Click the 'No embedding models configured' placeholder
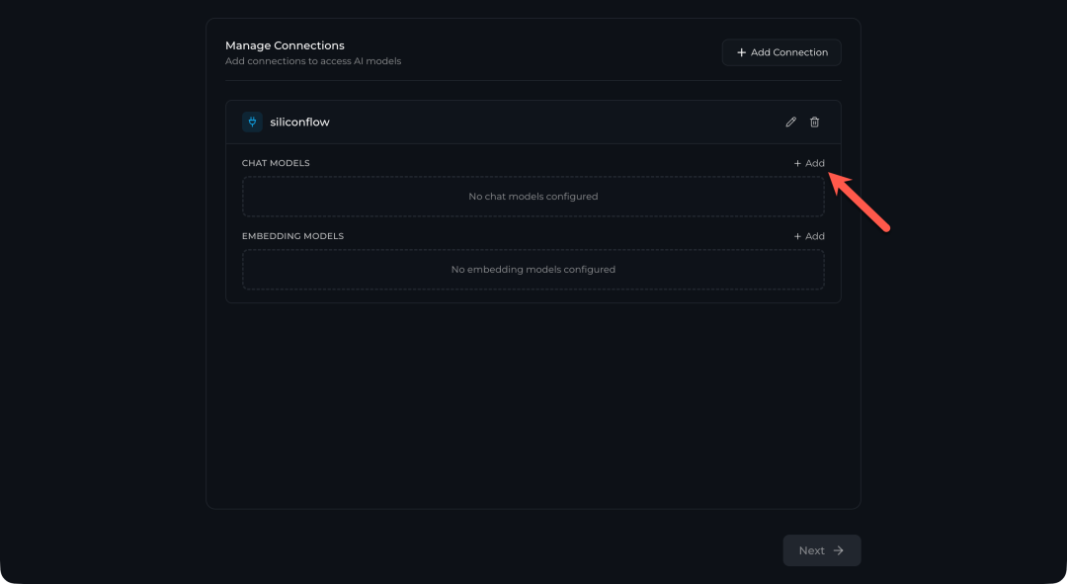The height and width of the screenshot is (584, 1067). click(x=533, y=270)
